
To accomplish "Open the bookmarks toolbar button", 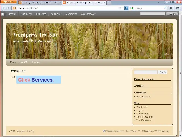I will coord(178,8).
